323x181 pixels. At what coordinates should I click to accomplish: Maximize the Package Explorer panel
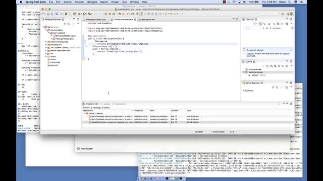pyautogui.click(x=78, y=19)
